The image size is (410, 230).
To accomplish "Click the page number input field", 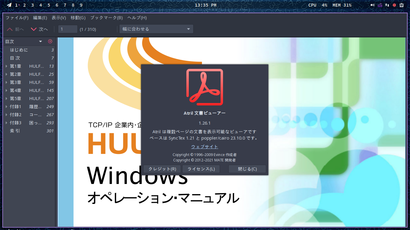I will click(x=68, y=29).
